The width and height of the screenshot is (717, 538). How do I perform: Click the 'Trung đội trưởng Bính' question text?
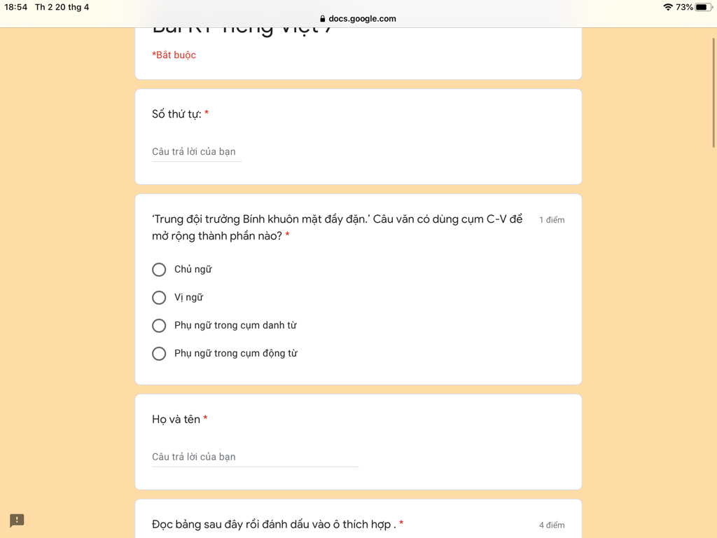(337, 228)
